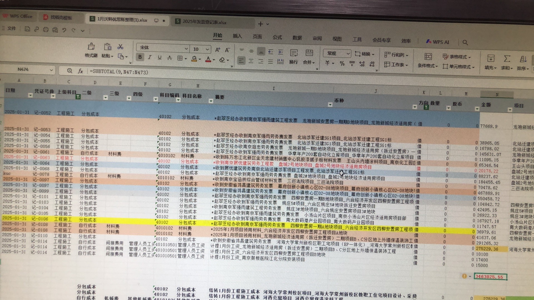Viewport: 534px width, 300px height.
Task: Open the File (文件) menu
Action: [9, 28]
